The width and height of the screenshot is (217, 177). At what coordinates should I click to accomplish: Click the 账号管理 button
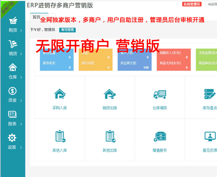[x=67, y=30]
